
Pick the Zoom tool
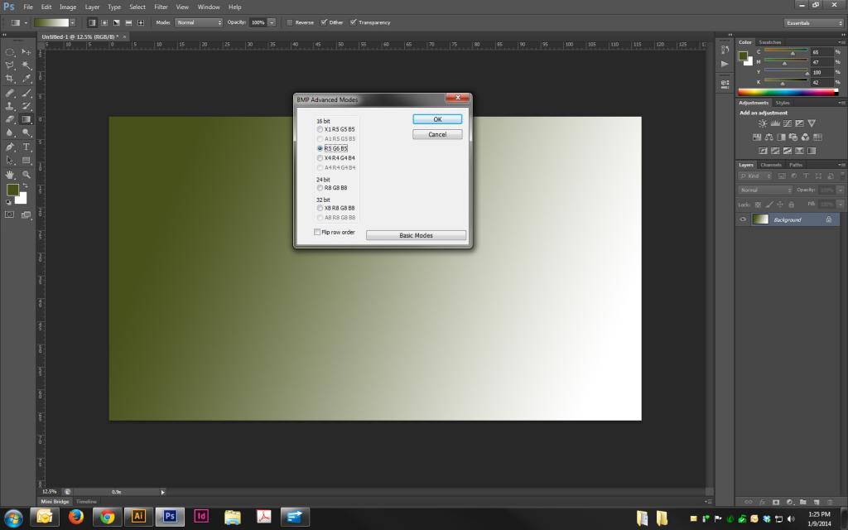click(x=26, y=175)
